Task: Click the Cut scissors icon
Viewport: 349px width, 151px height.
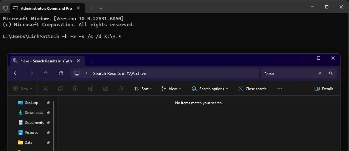Action: [46, 89]
